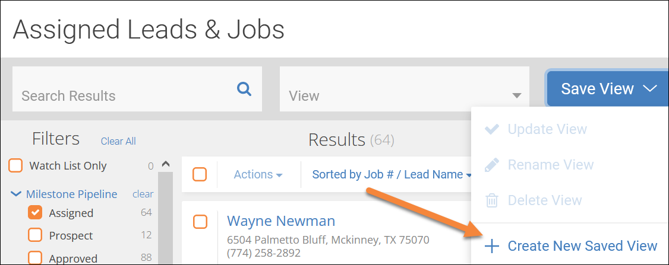669x265 pixels.
Task: Open the Actions dropdown
Action: (258, 174)
